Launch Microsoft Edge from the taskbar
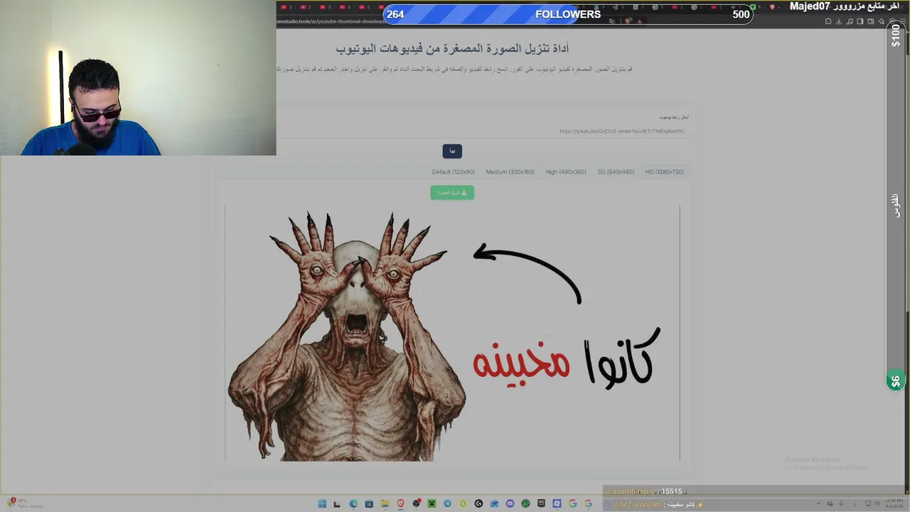910x512 pixels. click(353, 504)
